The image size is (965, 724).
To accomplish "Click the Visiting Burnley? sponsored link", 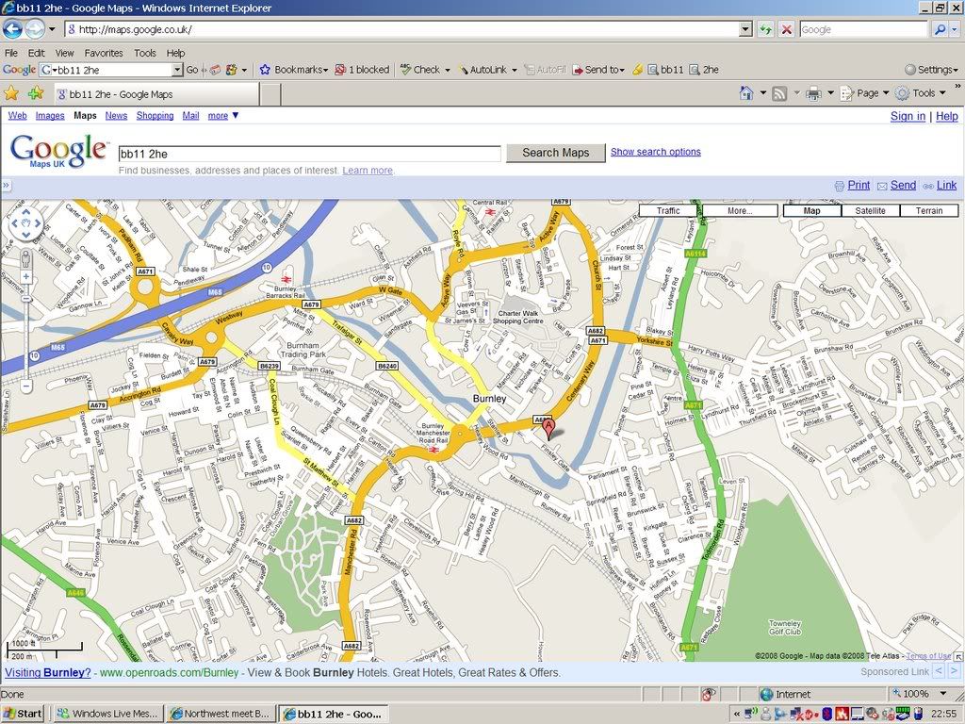I will tap(47, 672).
